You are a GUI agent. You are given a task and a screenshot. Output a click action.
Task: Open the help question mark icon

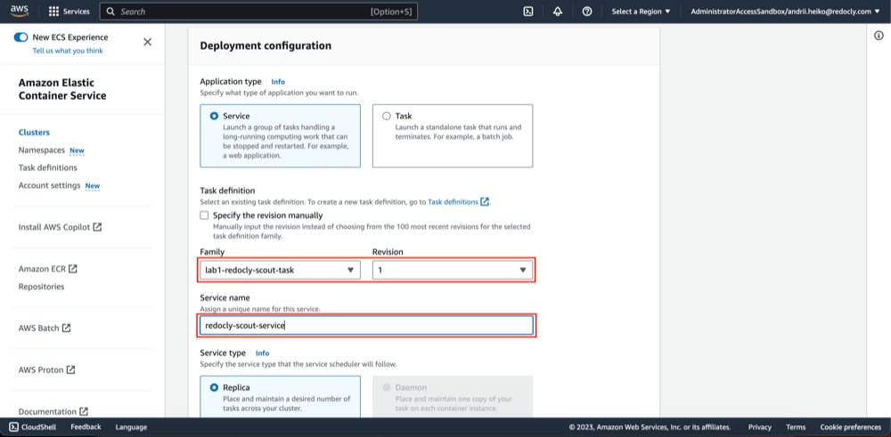(587, 12)
